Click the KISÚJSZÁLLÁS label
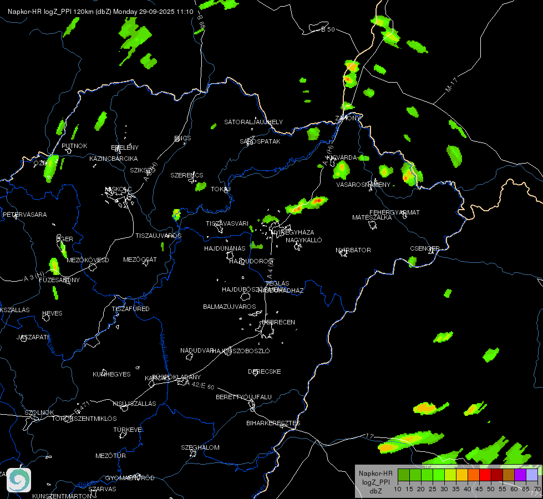The image size is (543, 499). (134, 404)
